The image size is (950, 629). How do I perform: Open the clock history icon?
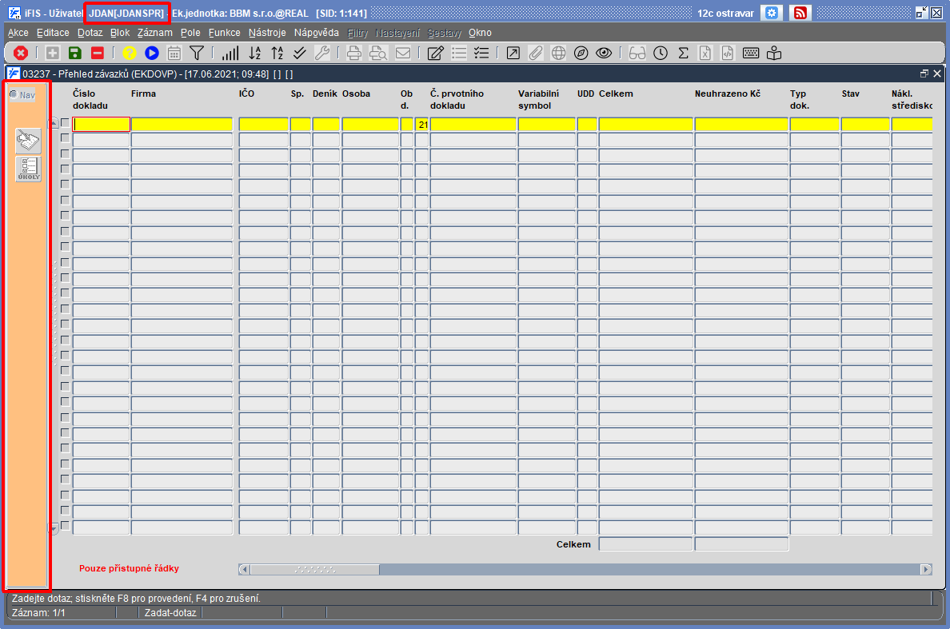tap(661, 54)
